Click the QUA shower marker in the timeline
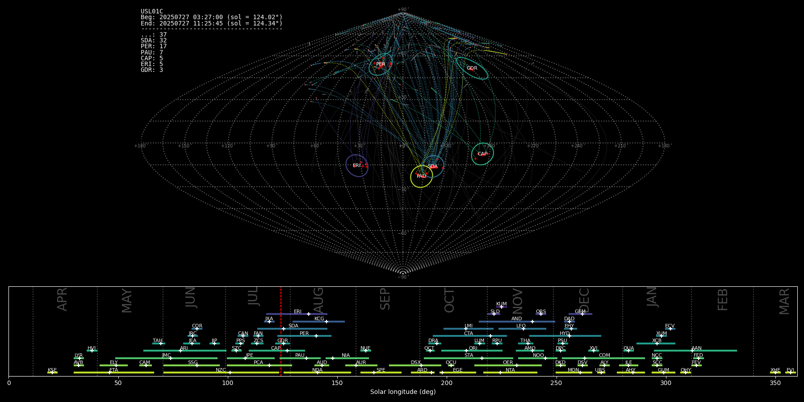This screenshot has height=402, width=804. pos(628,351)
